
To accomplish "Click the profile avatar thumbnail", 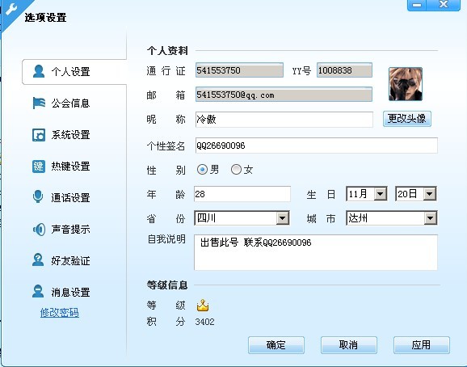I will click(406, 84).
